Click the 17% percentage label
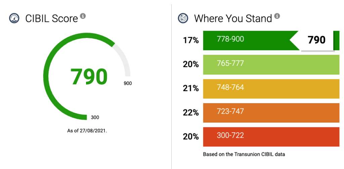Screen dimensions: 344x169 pyautogui.click(x=191, y=40)
